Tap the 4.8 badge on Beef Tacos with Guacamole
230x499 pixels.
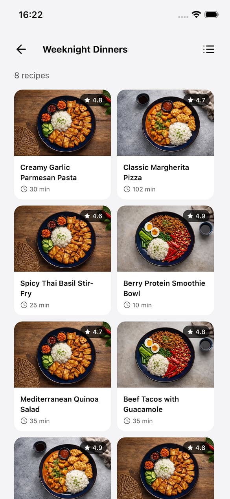(x=198, y=332)
